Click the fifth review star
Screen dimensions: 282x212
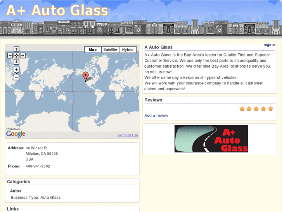tap(270, 109)
